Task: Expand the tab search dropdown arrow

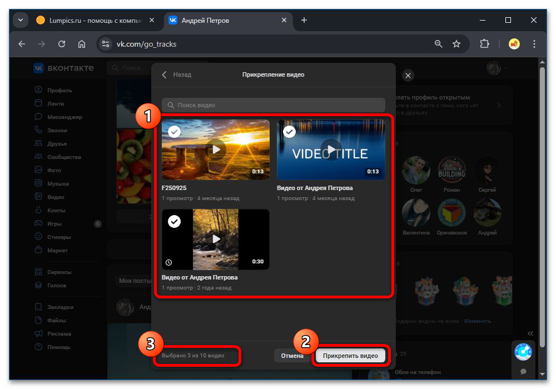Action: pos(21,20)
